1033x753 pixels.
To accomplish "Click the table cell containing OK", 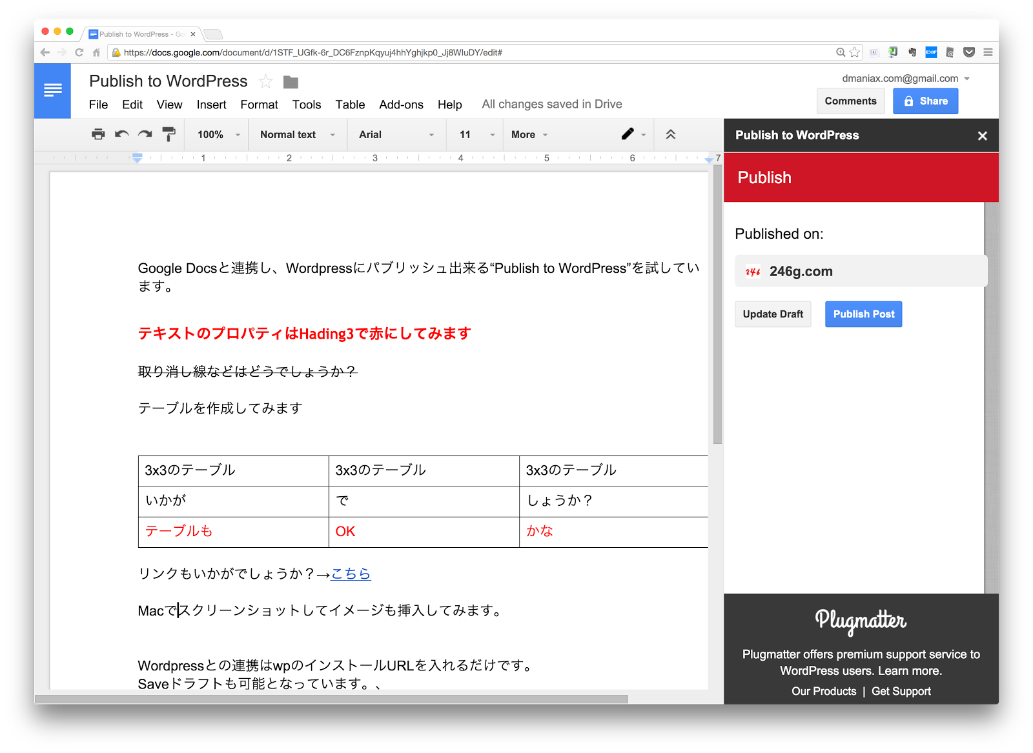I will pos(424,532).
